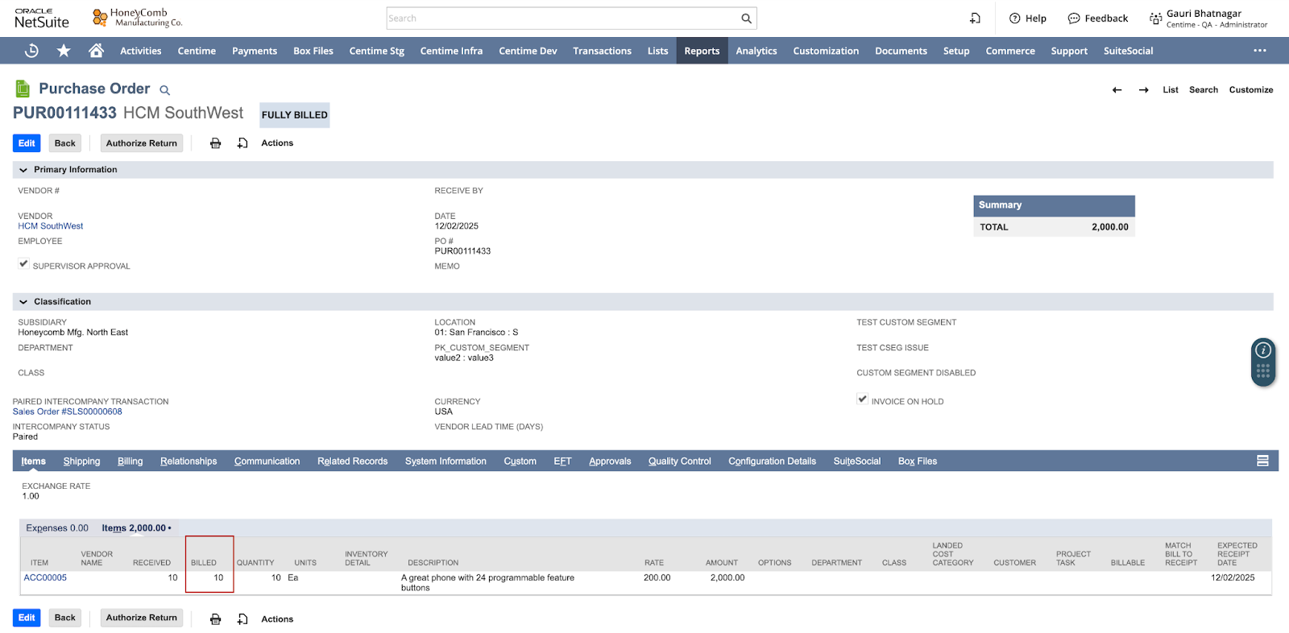1289x633 pixels.
Task: Toggle the Supervisor Approval checkbox
Action: tap(23, 264)
